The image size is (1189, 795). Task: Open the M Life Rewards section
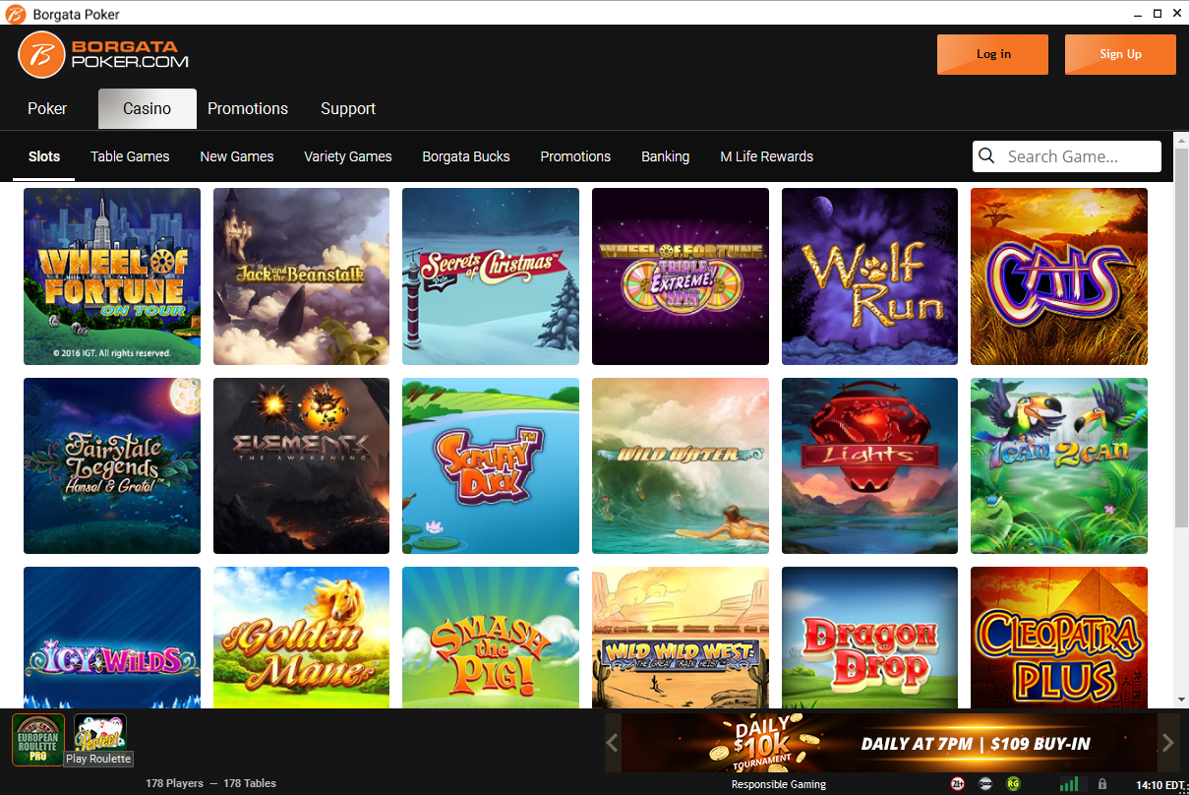[x=767, y=156]
